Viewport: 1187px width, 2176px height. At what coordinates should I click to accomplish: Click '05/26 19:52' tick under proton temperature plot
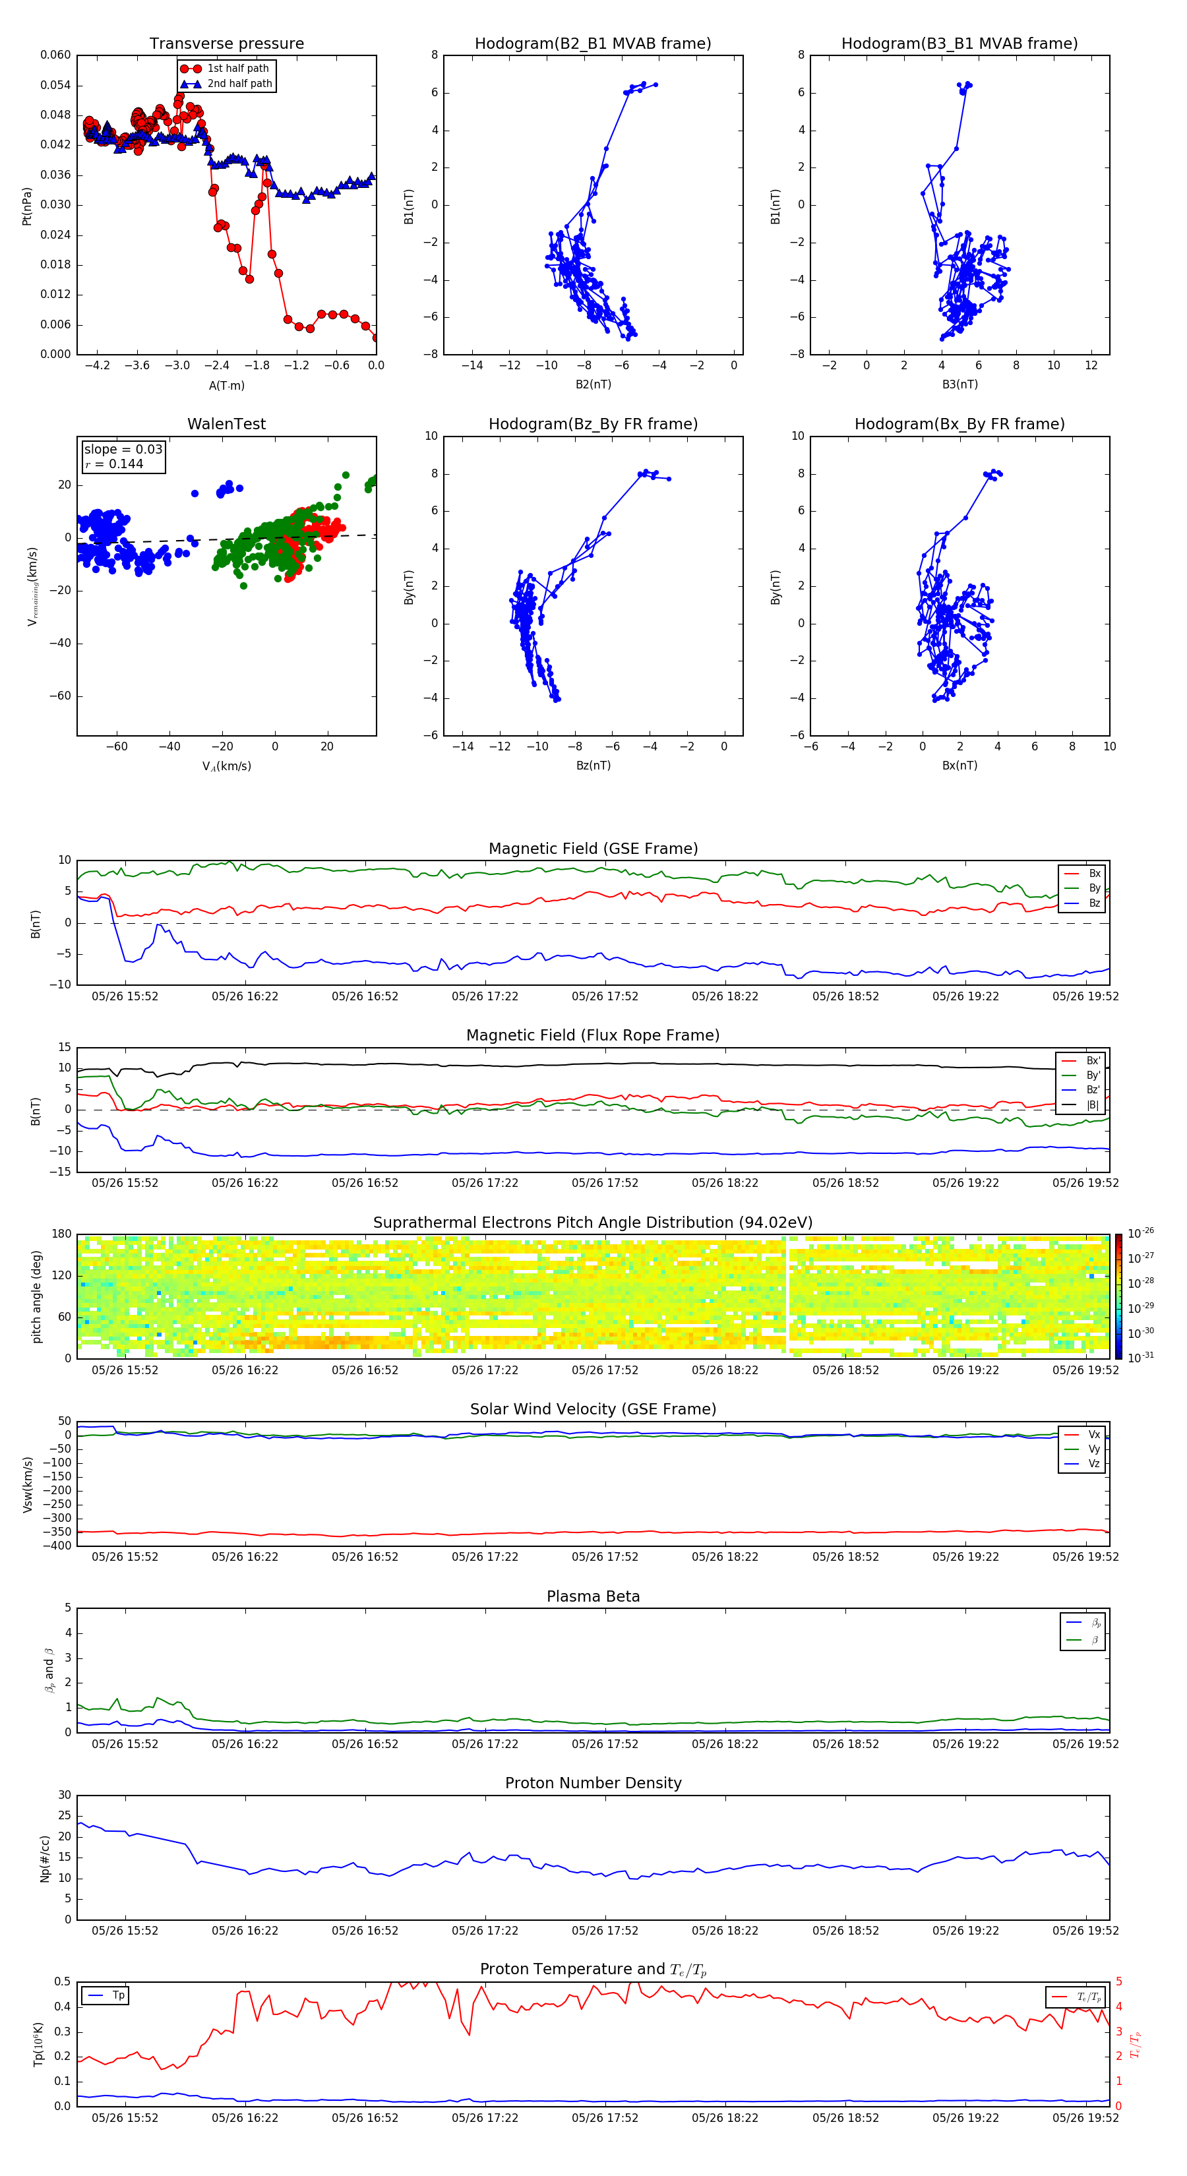coord(1085,2118)
